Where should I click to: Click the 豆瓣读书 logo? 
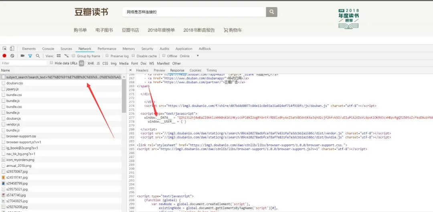(x=91, y=12)
